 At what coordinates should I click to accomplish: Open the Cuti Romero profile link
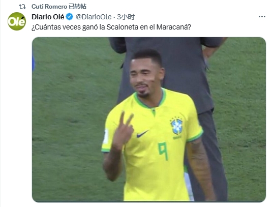[x=49, y=7]
